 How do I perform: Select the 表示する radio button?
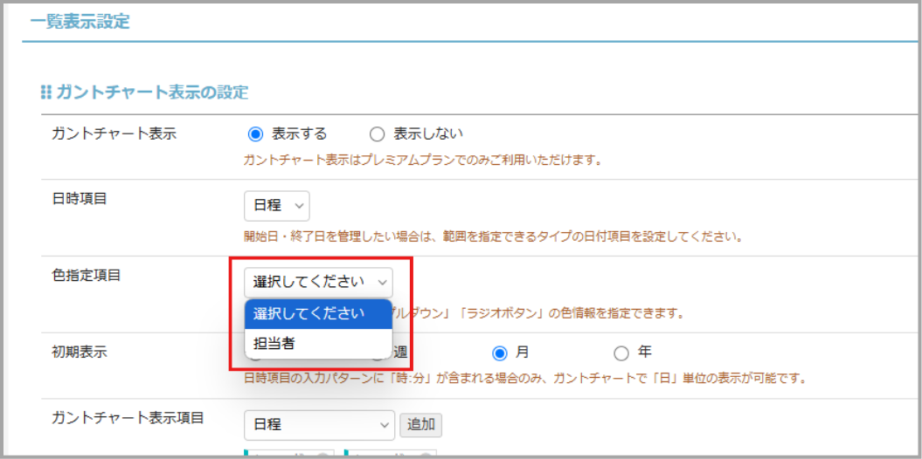255,134
